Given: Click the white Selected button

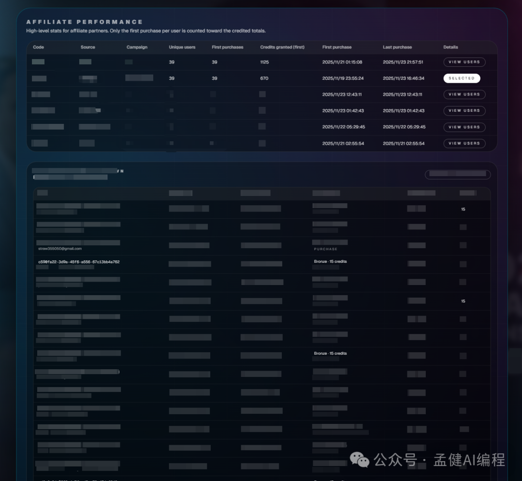Looking at the screenshot, I should [462, 78].
